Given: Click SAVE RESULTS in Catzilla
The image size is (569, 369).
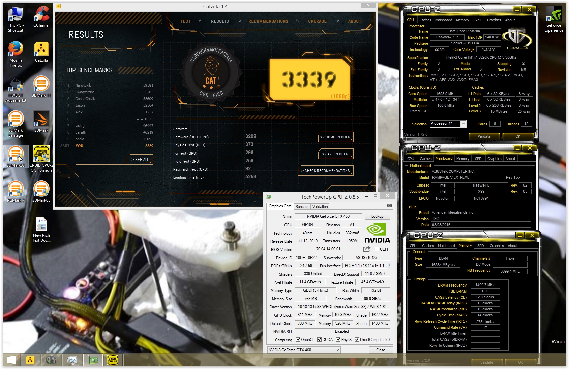Looking at the screenshot, I should (336, 154).
